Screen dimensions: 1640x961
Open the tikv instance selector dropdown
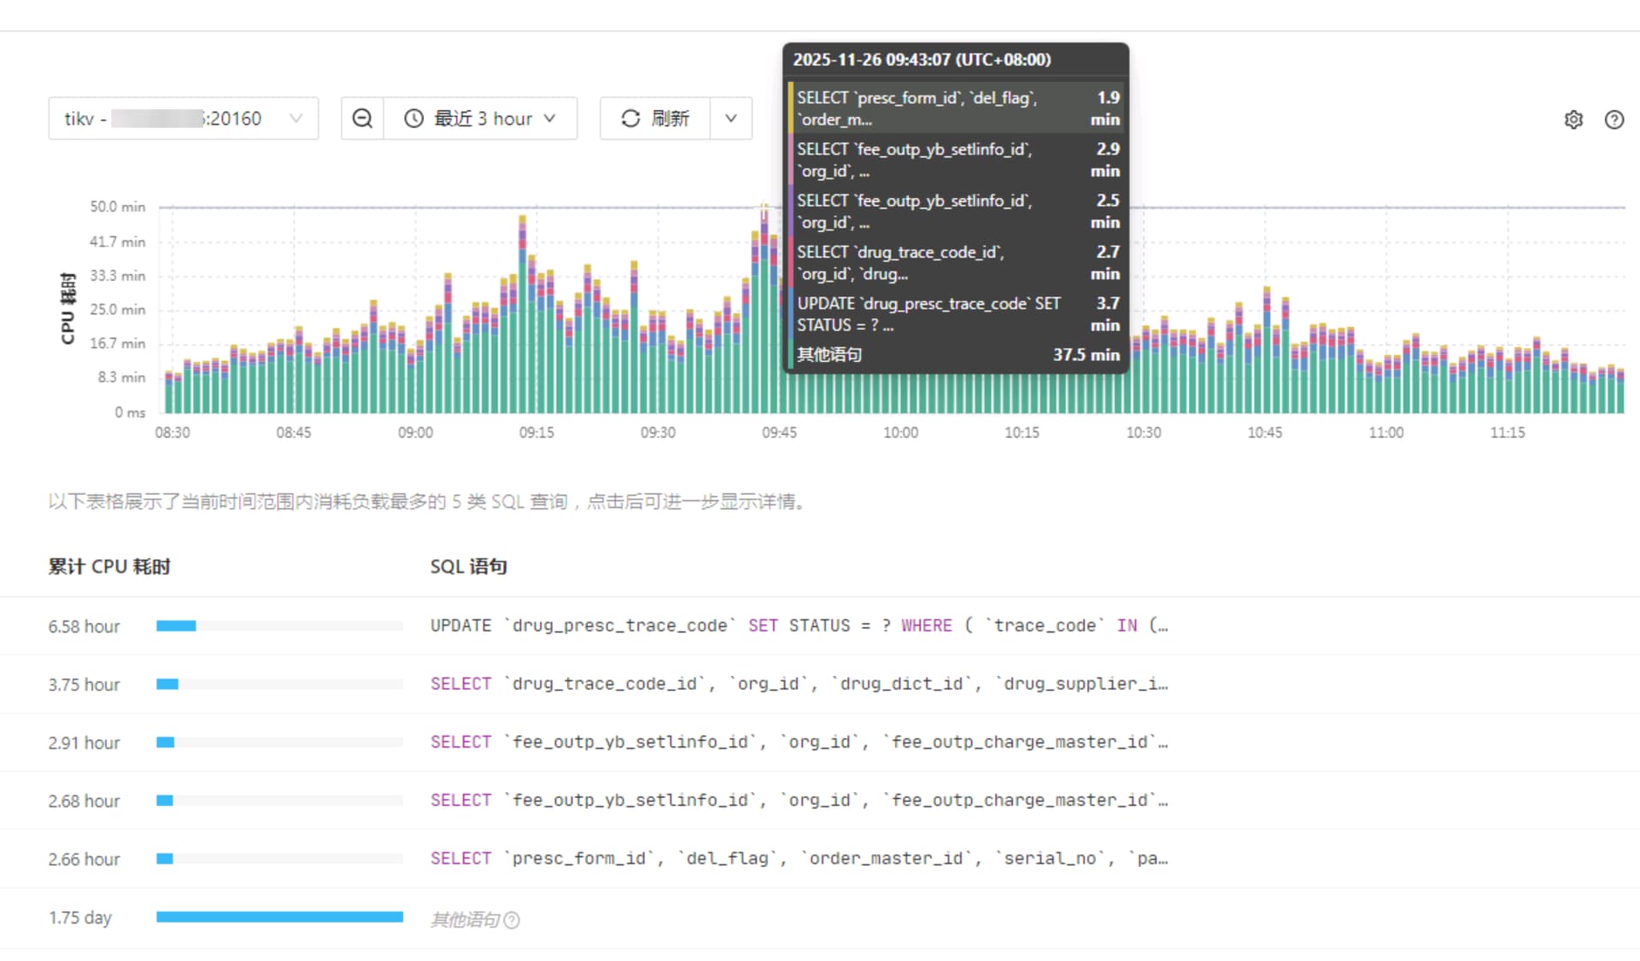click(x=183, y=119)
